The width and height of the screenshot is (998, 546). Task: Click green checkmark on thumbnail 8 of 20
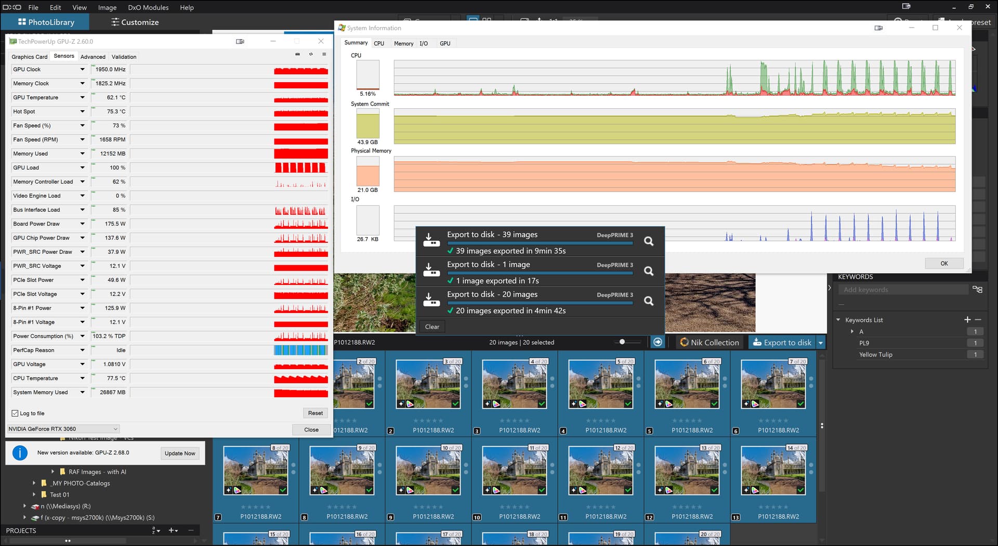tap(283, 490)
